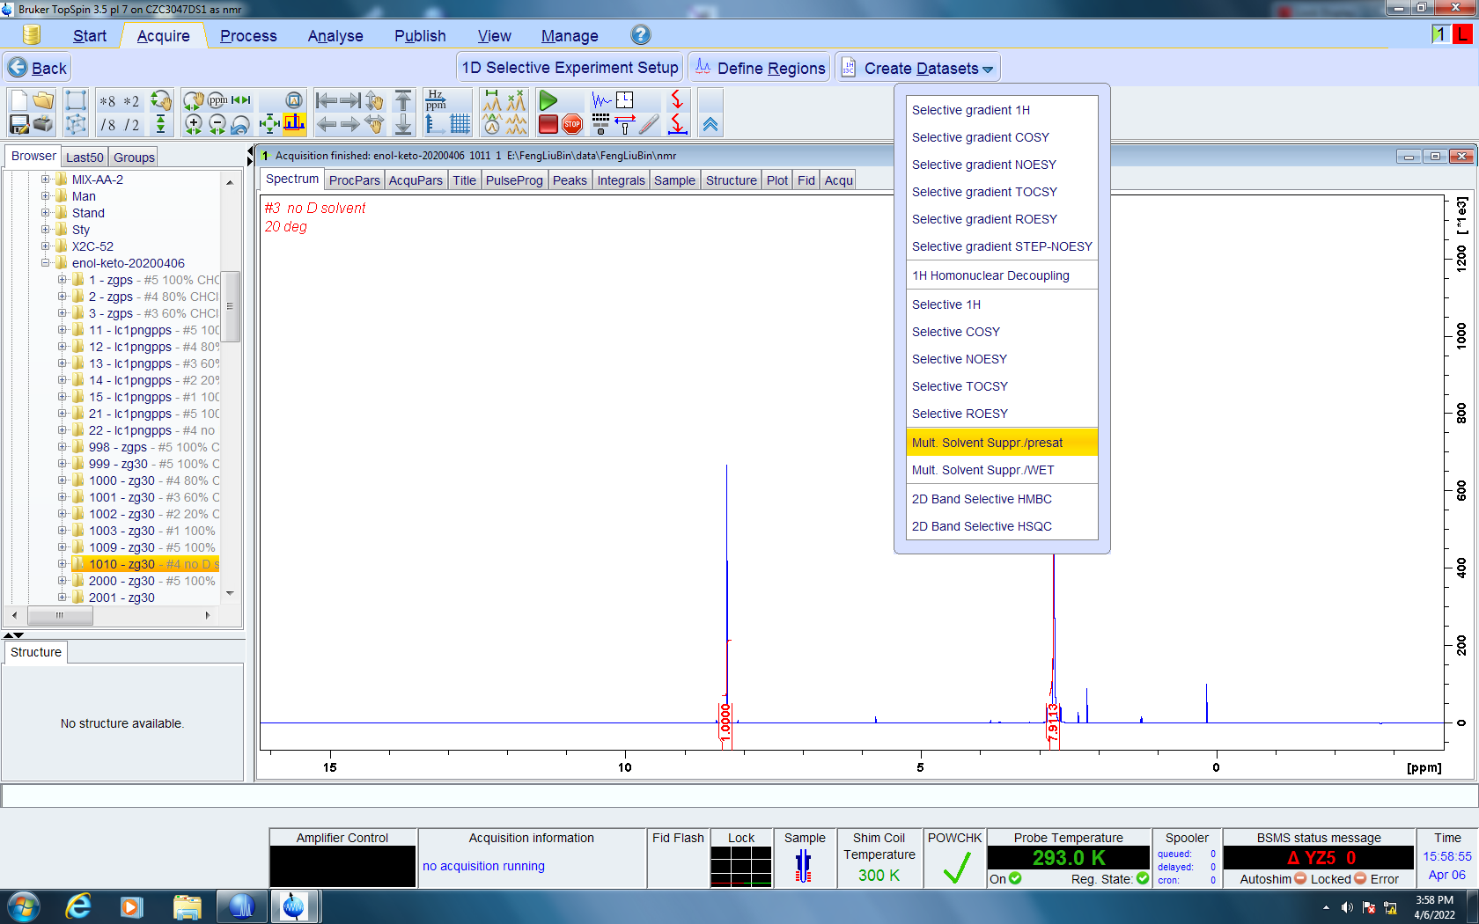Image resolution: width=1479 pixels, height=924 pixels.
Task: Open the Last50 browser tab
Action: (x=85, y=158)
